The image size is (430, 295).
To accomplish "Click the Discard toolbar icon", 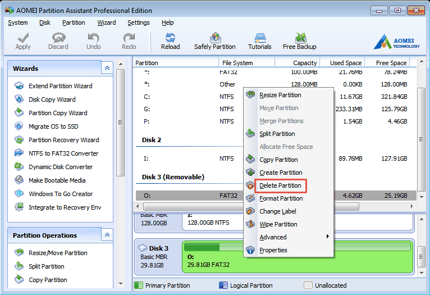I will (x=58, y=38).
